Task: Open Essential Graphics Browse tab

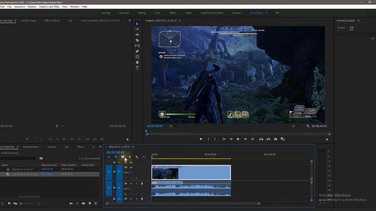Action: [341, 28]
